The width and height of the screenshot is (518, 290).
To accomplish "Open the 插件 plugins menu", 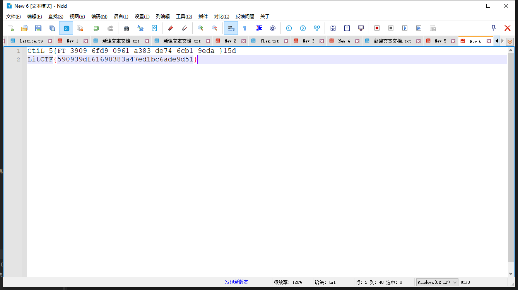I will [x=203, y=17].
